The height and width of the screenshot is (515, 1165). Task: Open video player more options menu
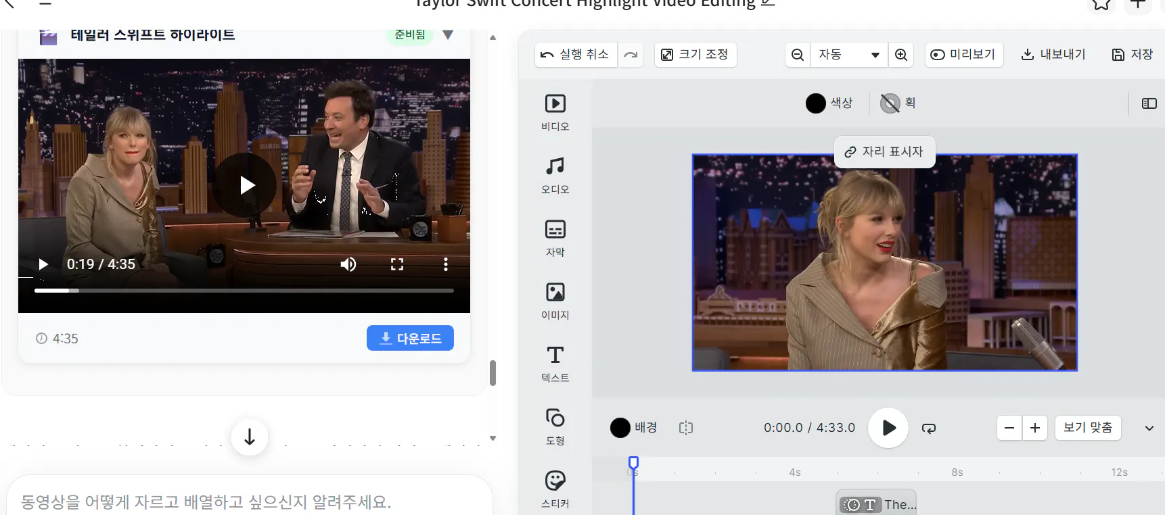(445, 264)
